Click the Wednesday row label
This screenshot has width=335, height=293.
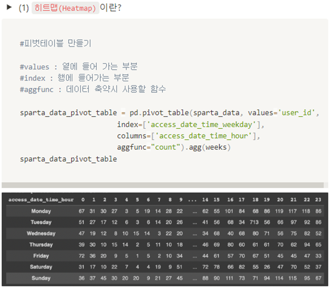click(41, 233)
